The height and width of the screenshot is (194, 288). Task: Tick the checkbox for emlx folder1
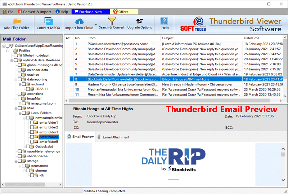point(32,123)
